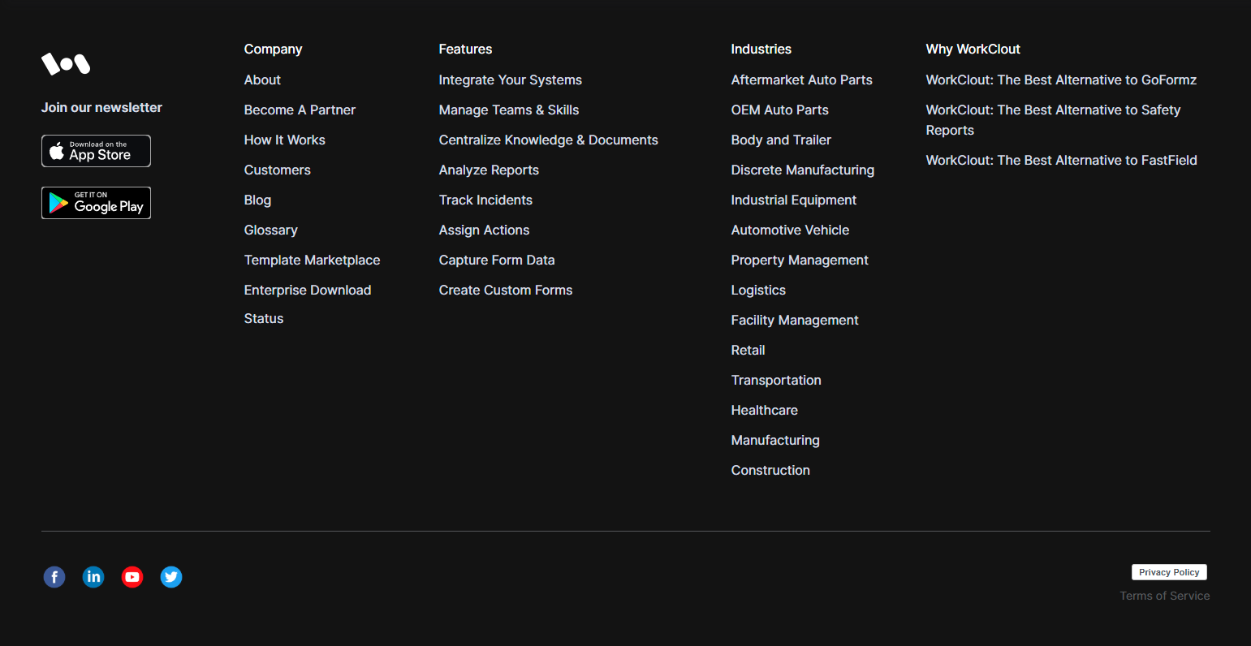Click the Download on the App Store badge

coord(96,151)
